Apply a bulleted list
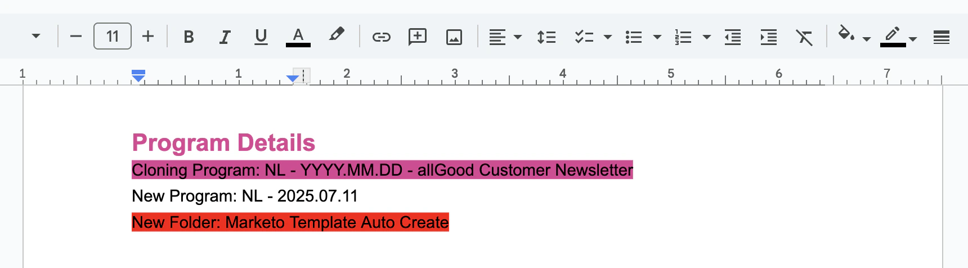 634,37
